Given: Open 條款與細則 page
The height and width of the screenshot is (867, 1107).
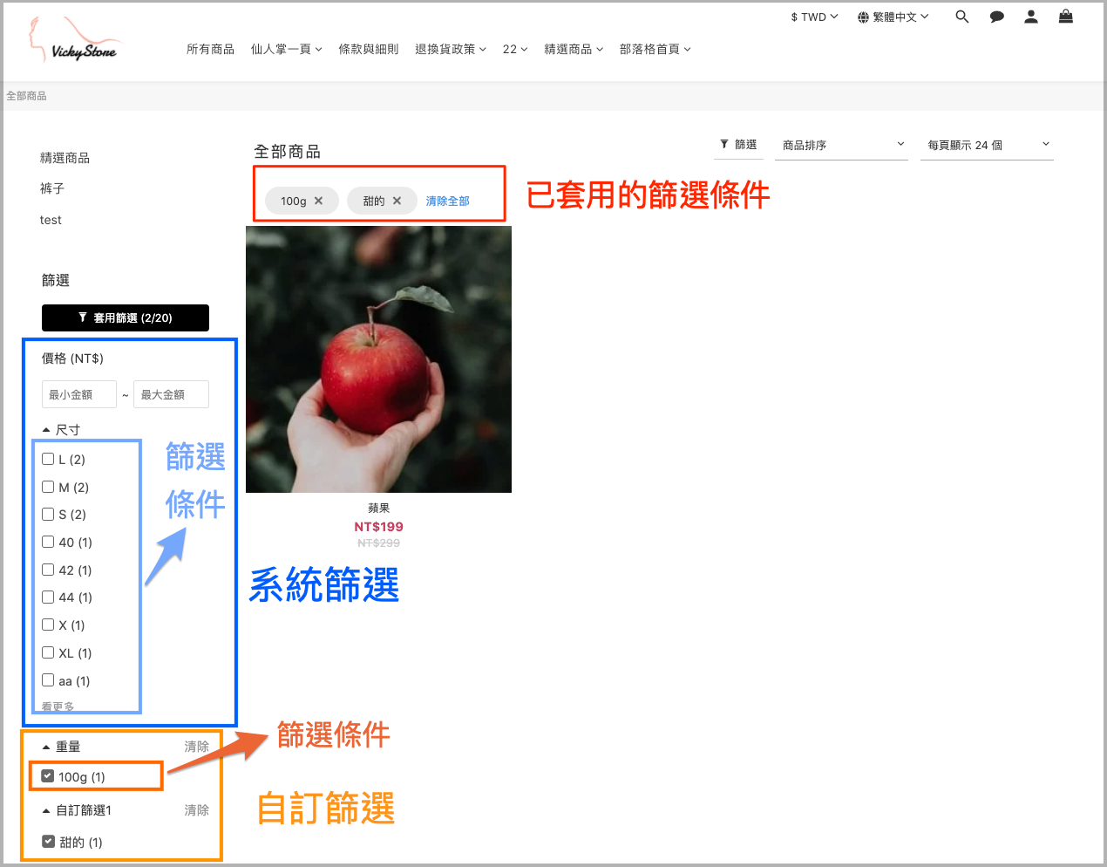Looking at the screenshot, I should [369, 49].
